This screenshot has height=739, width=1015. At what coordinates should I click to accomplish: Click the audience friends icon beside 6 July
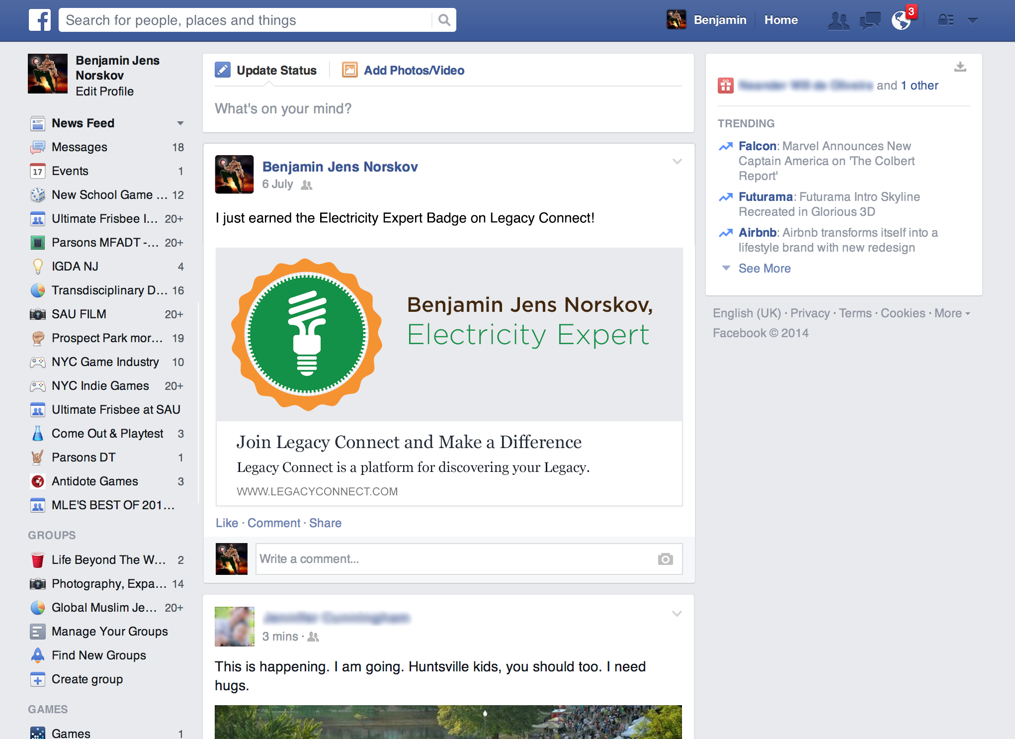307,185
